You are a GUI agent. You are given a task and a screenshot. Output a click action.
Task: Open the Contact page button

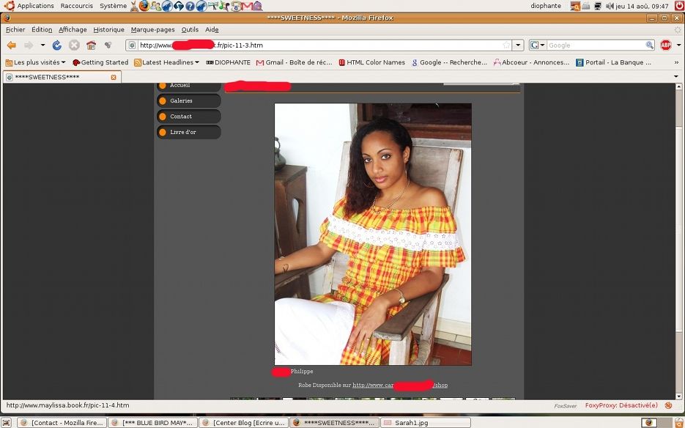pos(189,117)
